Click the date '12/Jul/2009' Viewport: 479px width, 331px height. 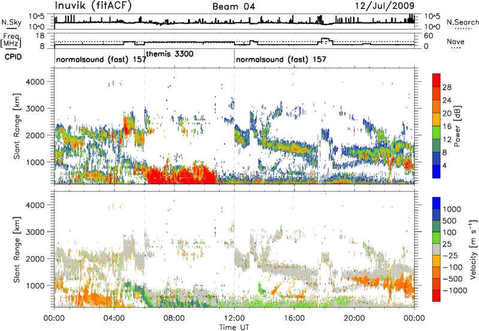pyautogui.click(x=384, y=6)
